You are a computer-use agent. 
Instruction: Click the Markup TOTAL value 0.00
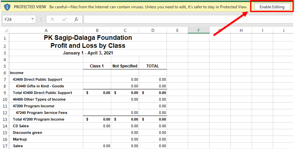tap(153, 139)
